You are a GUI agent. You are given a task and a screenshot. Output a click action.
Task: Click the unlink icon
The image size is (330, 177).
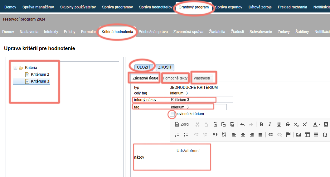(279, 135)
